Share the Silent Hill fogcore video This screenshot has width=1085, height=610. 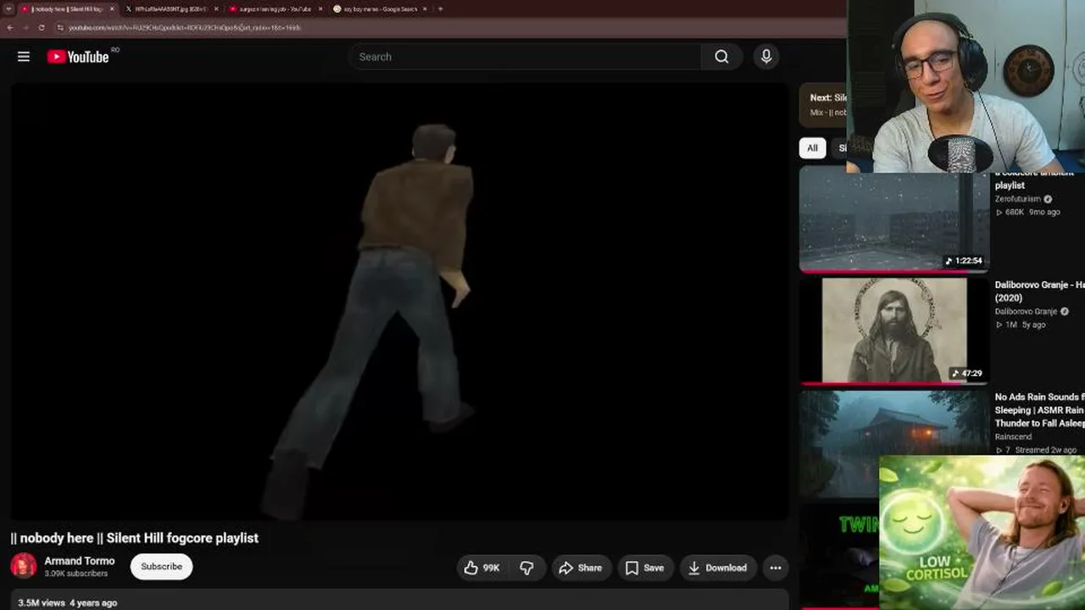(581, 568)
